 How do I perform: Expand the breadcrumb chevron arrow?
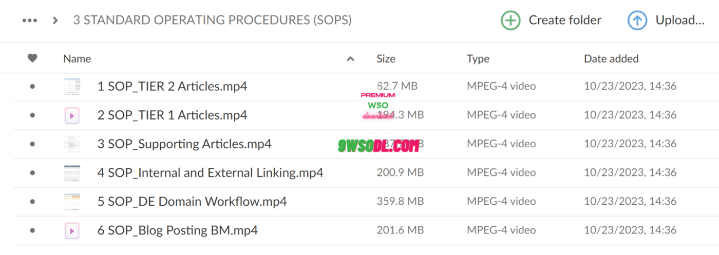coord(55,21)
